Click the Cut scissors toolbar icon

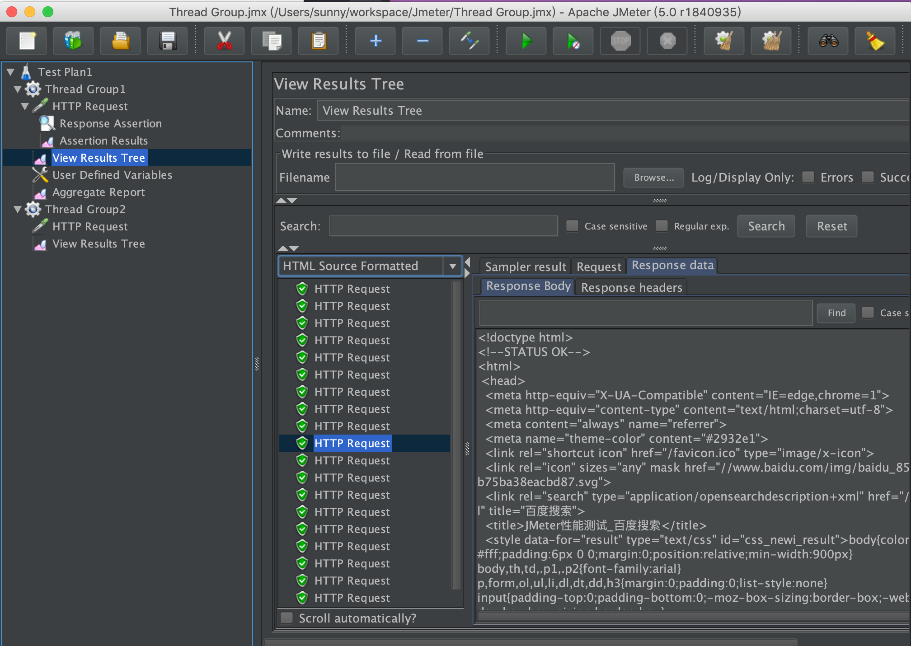click(x=224, y=41)
